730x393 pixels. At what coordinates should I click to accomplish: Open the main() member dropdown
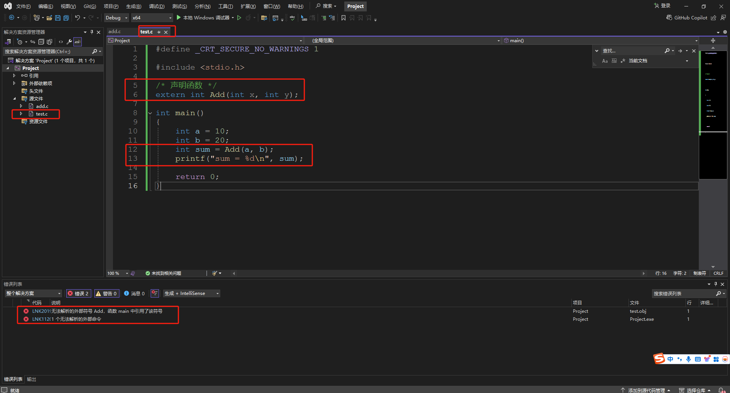point(601,40)
